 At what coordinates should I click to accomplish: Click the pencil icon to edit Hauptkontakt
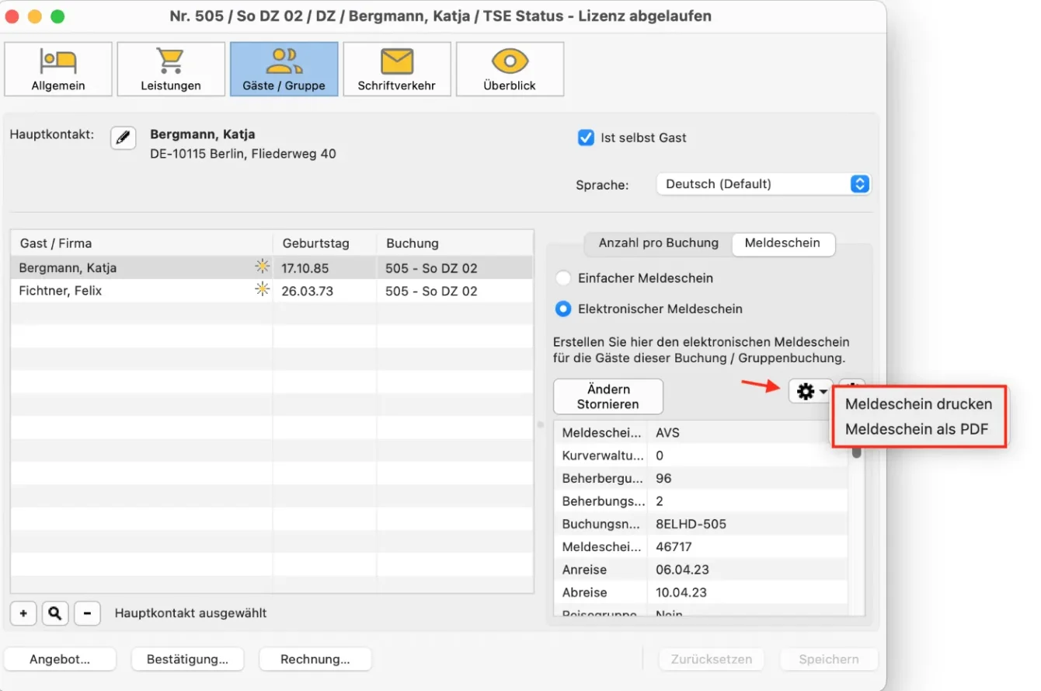[123, 138]
